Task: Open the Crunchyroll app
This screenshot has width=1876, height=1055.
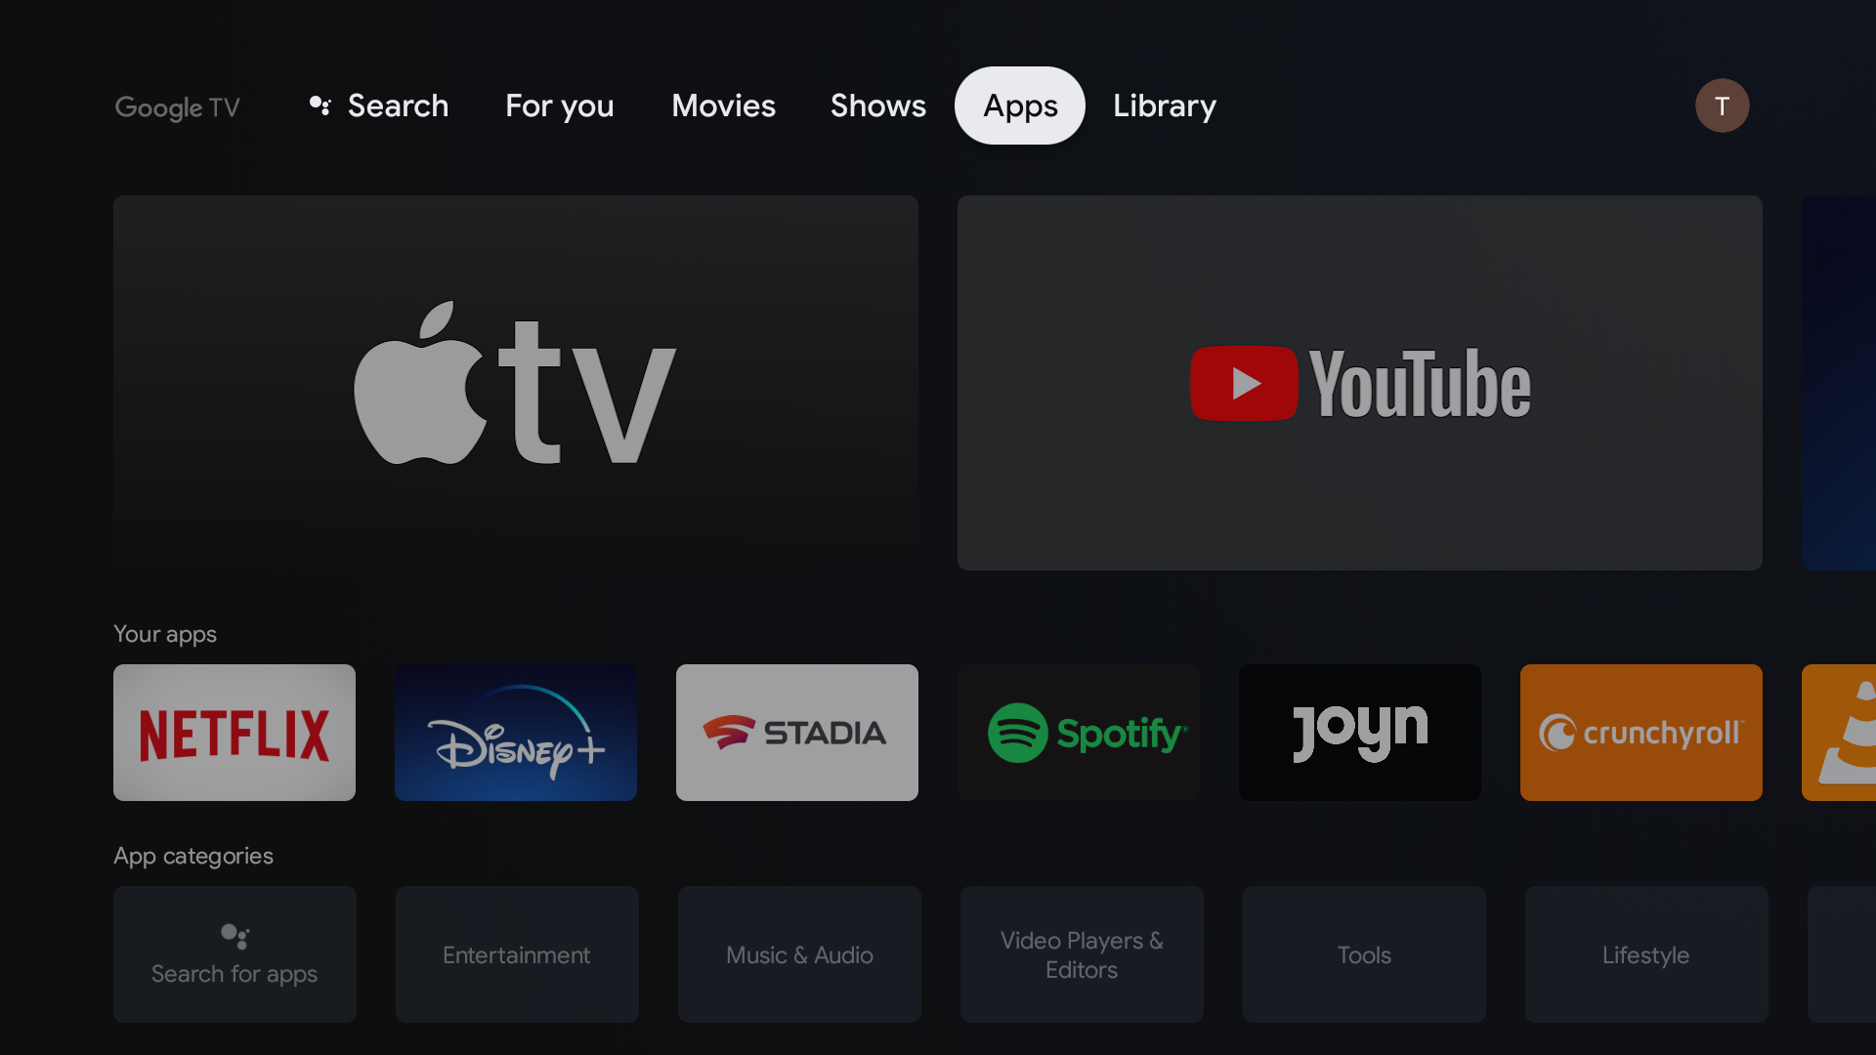Action: point(1641,732)
